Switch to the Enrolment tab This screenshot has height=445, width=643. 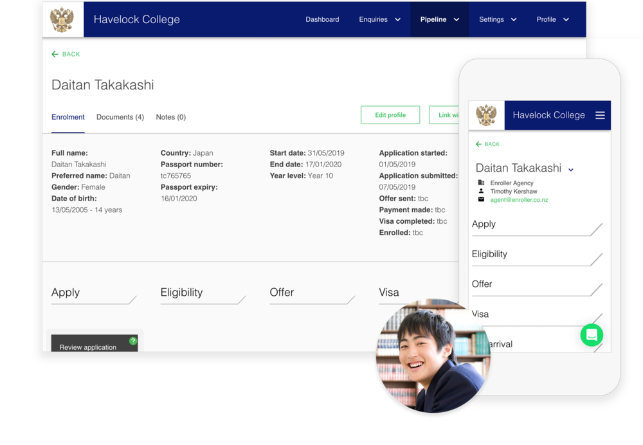[x=68, y=117]
